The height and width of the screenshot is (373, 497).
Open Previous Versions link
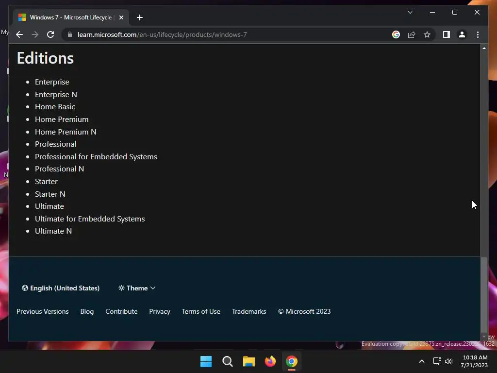pos(43,311)
